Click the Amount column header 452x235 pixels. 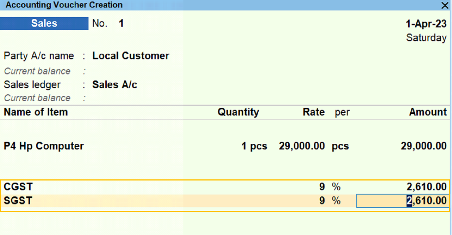pyautogui.click(x=428, y=112)
